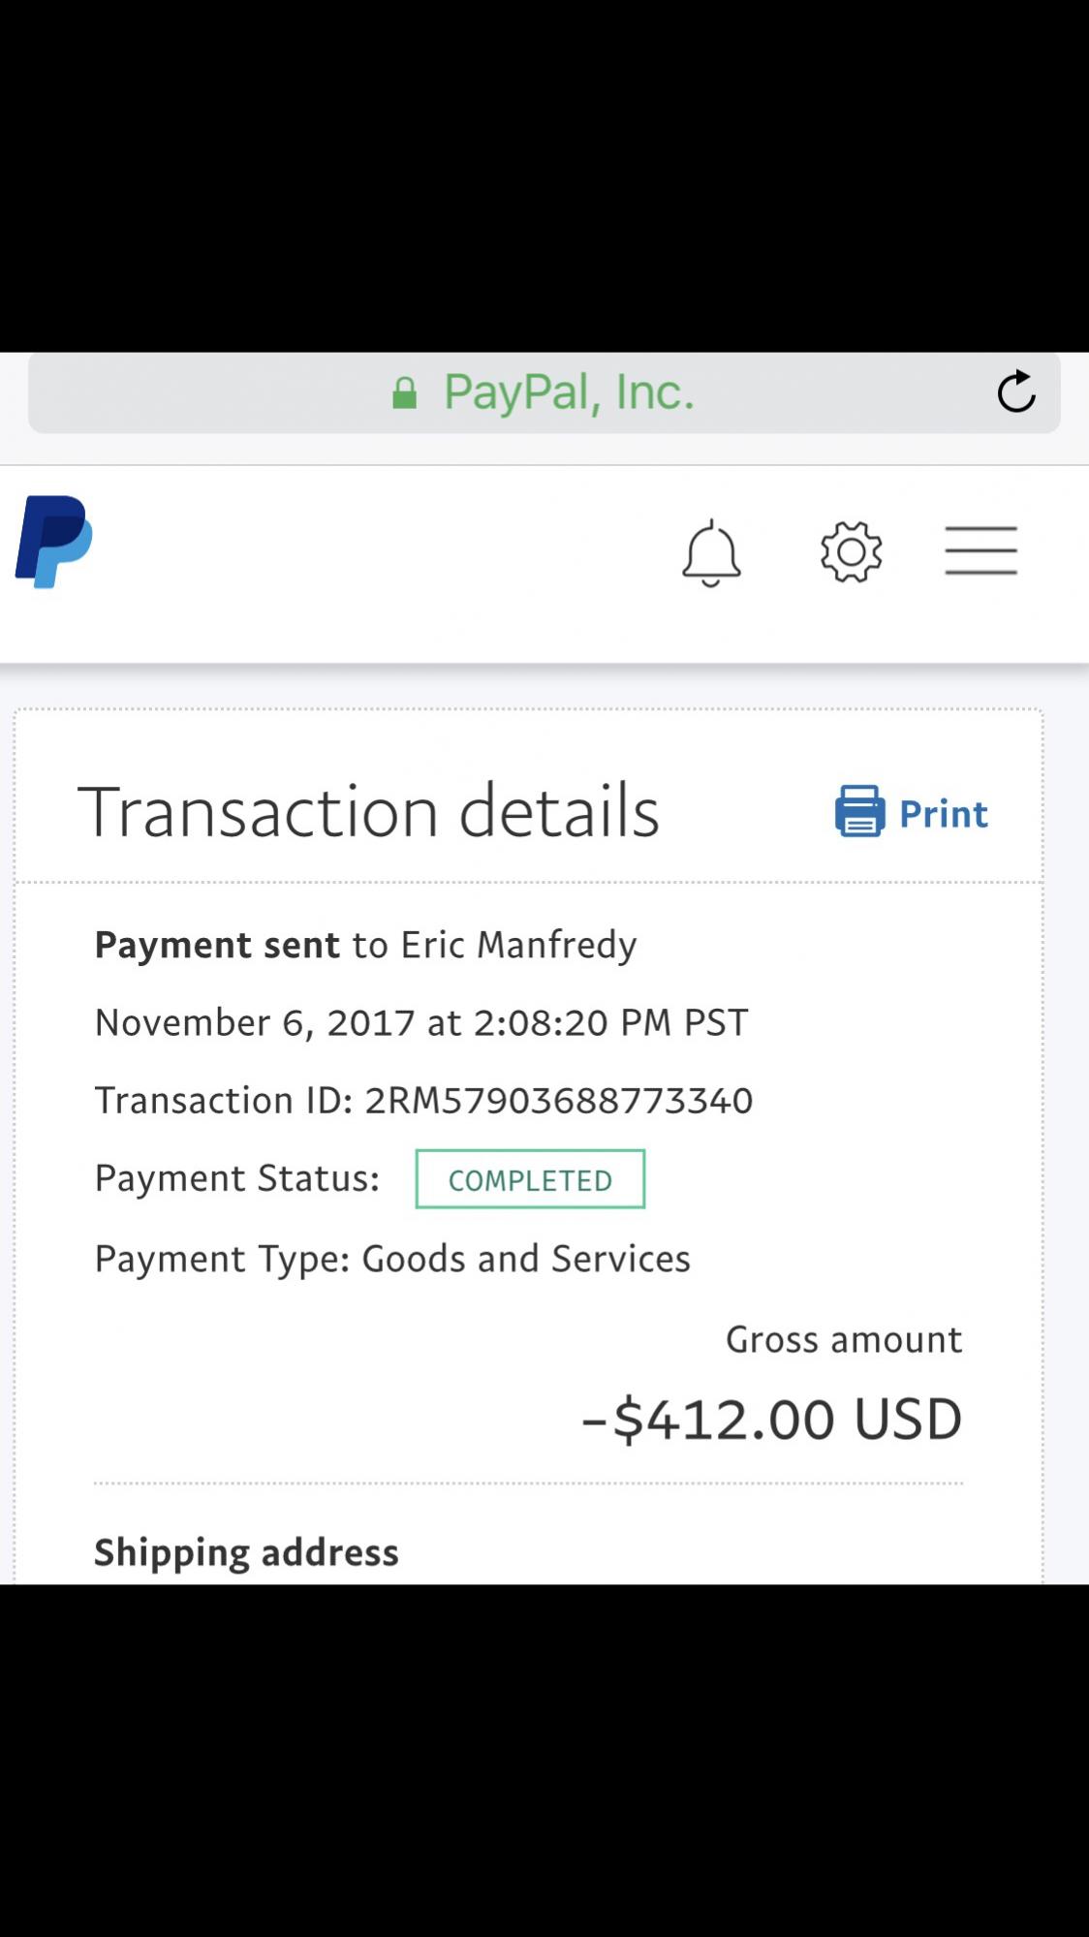
Task: Click the green lock icon in the address bar
Action: [x=404, y=393]
